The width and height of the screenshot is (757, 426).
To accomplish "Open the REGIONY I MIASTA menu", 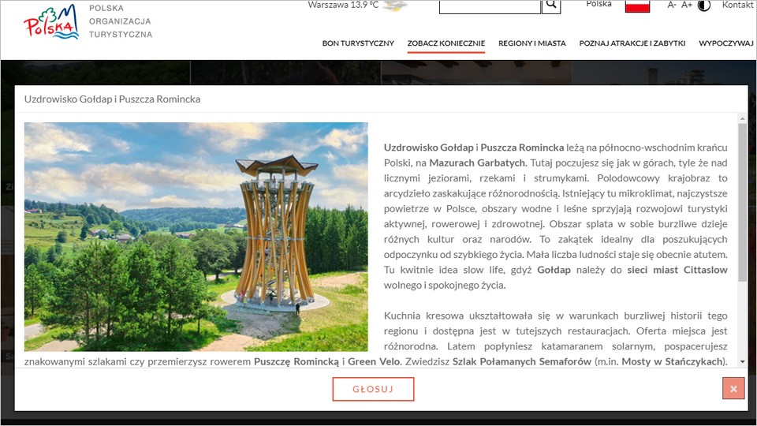I will click(532, 43).
